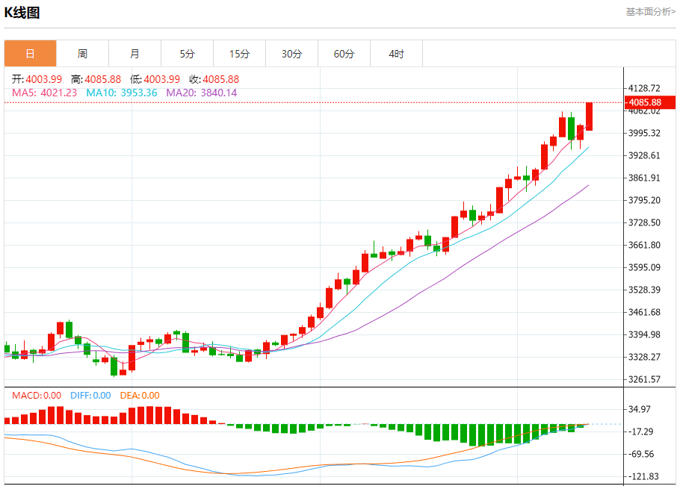Select the 周 weekly chart tab

pyautogui.click(x=82, y=54)
